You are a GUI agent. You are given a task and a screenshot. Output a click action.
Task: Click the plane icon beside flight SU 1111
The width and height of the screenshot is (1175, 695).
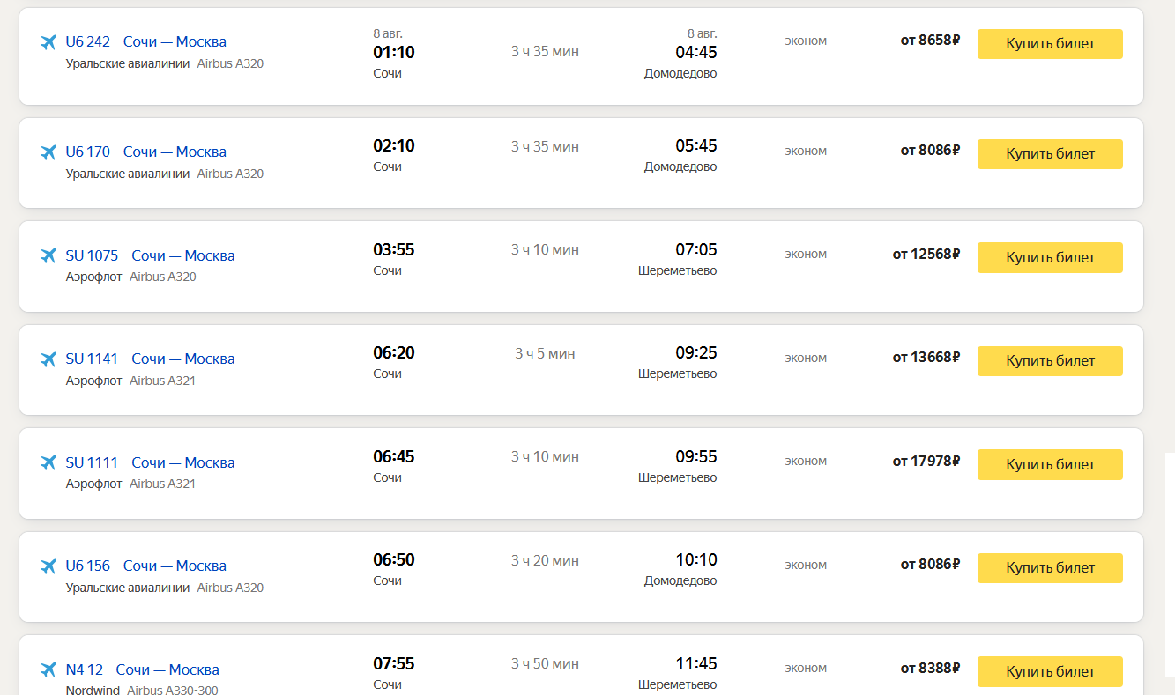(x=48, y=463)
